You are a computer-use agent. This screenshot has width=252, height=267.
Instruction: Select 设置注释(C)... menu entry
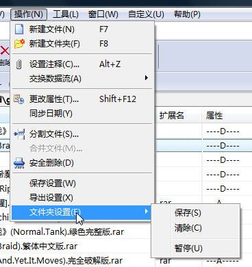coord(82,64)
